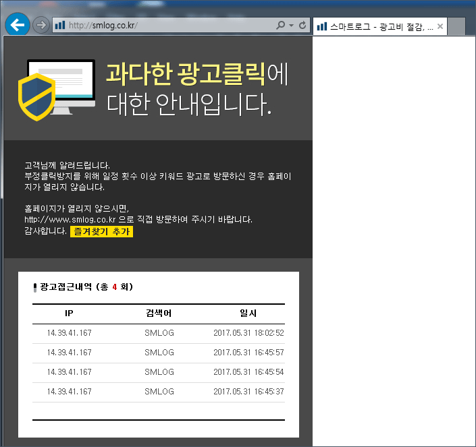
Task: Click IP cell in the 18:02:52 row
Action: coord(70,333)
